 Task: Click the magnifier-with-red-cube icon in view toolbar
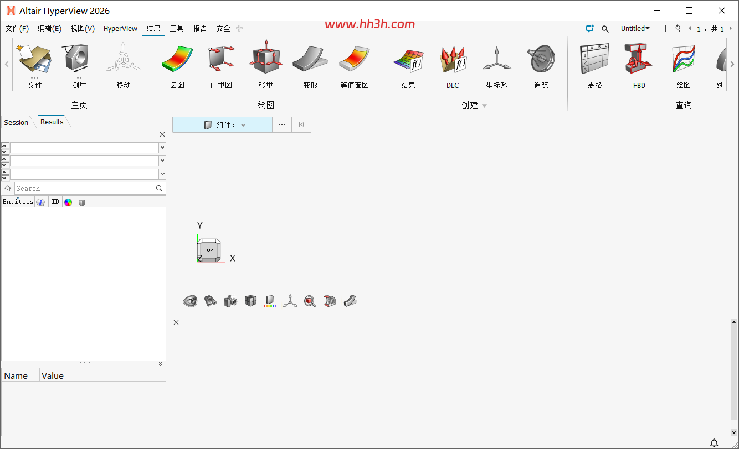click(x=310, y=301)
